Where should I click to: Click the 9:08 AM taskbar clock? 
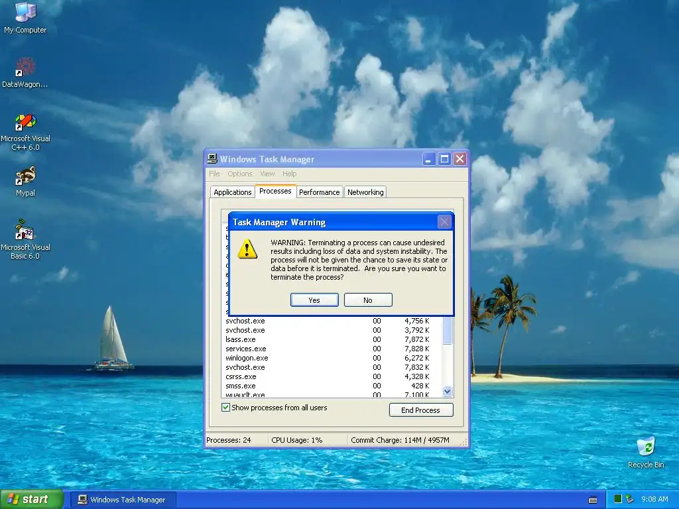coord(654,499)
